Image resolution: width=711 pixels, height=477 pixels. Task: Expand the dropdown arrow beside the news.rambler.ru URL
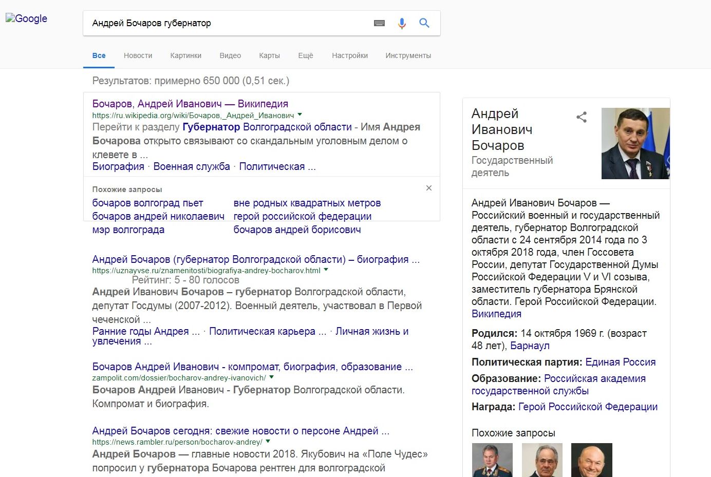point(268,441)
